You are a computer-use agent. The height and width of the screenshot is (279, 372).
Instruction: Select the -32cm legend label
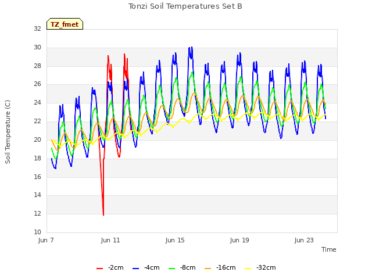(266, 267)
